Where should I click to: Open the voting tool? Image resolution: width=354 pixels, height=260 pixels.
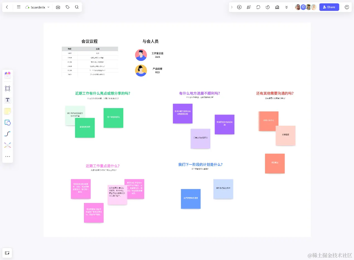(x=277, y=7)
